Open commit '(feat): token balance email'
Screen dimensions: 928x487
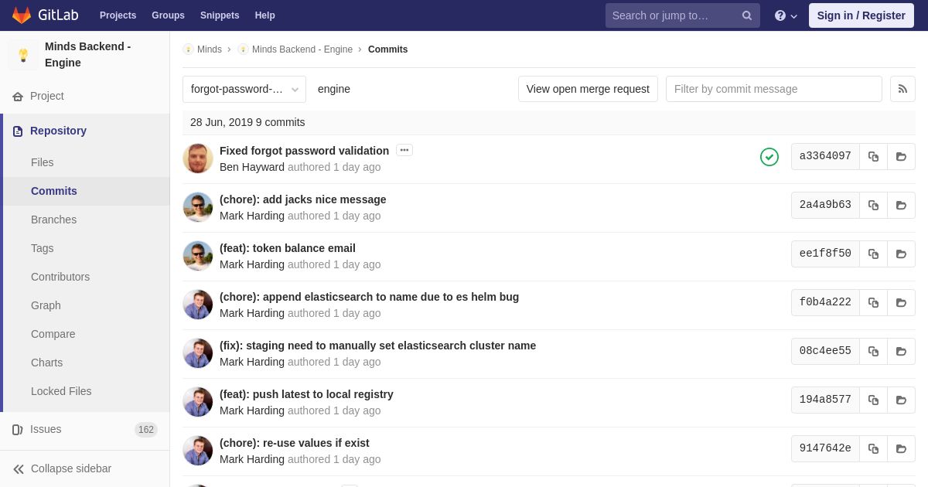point(288,248)
